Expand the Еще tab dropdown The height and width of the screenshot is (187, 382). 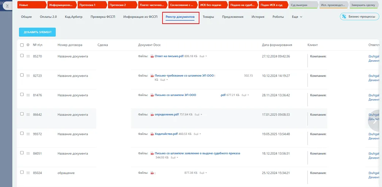coord(297,17)
